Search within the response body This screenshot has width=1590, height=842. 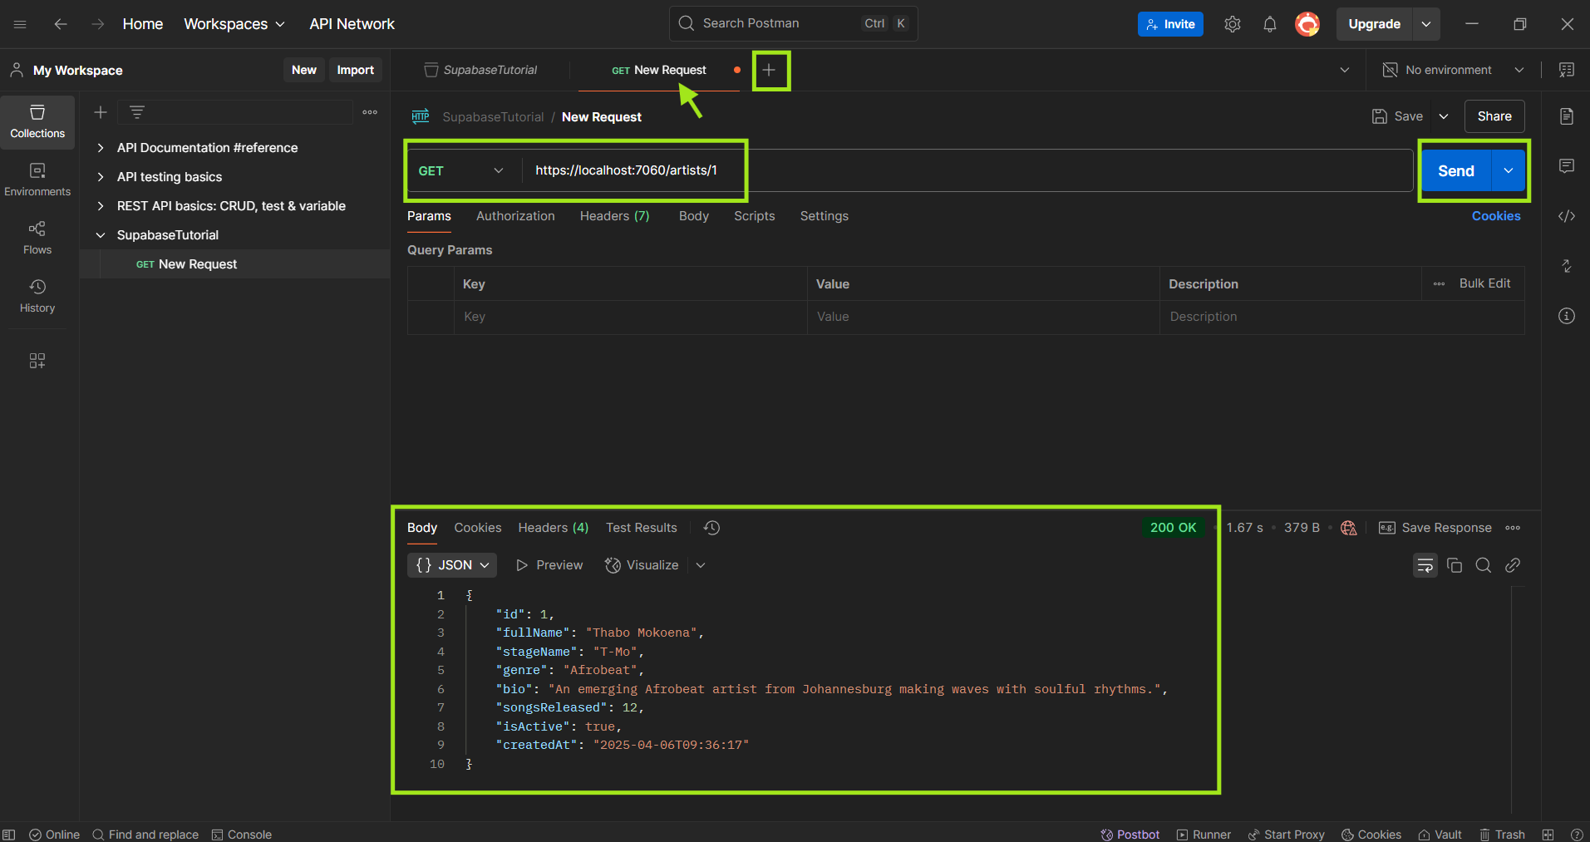1484,565
